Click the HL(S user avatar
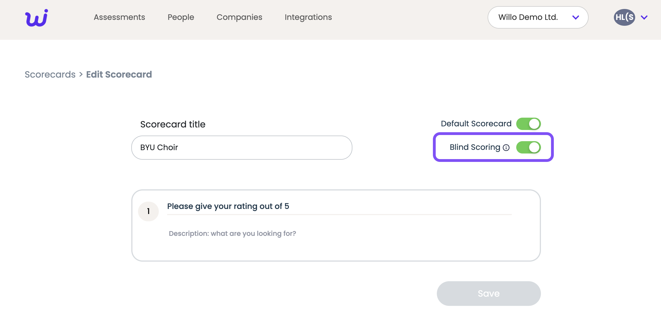661x321 pixels. pyautogui.click(x=624, y=17)
